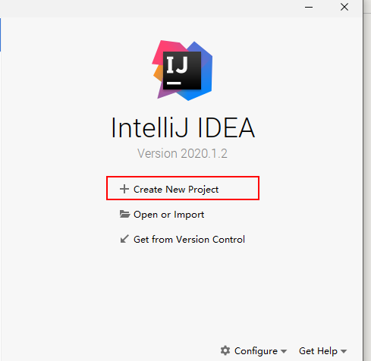Click the plus icon beside Create New Project
Viewport: 371px width, 361px height.
point(124,189)
